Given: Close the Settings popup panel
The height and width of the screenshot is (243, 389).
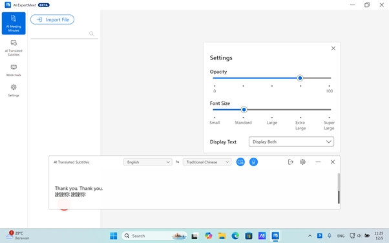Looking at the screenshot, I should 333,48.
